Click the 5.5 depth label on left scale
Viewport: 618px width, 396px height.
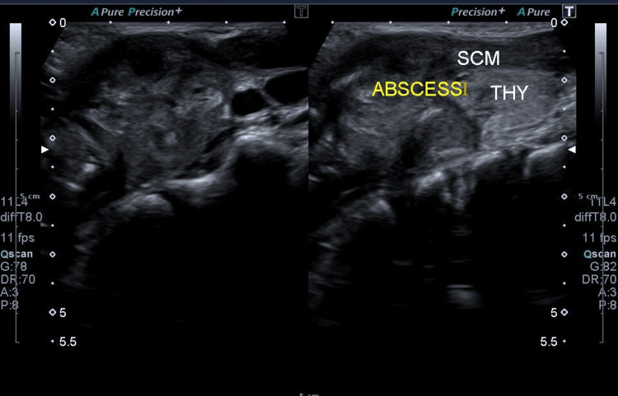[68, 342]
